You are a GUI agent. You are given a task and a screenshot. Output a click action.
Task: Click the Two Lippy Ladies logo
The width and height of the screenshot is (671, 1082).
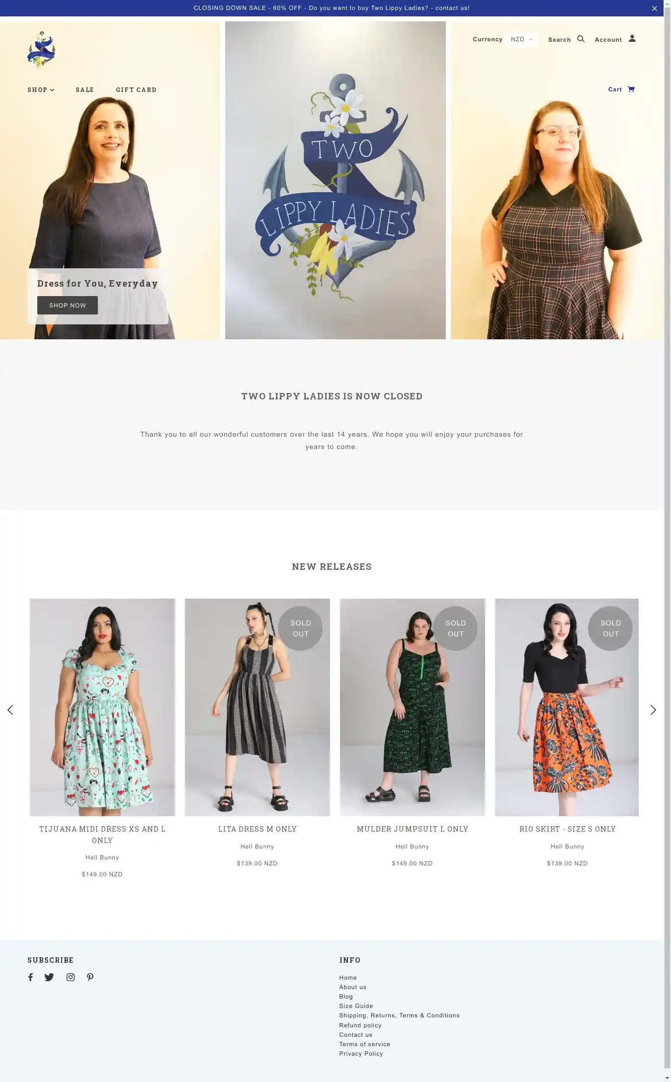coord(41,50)
